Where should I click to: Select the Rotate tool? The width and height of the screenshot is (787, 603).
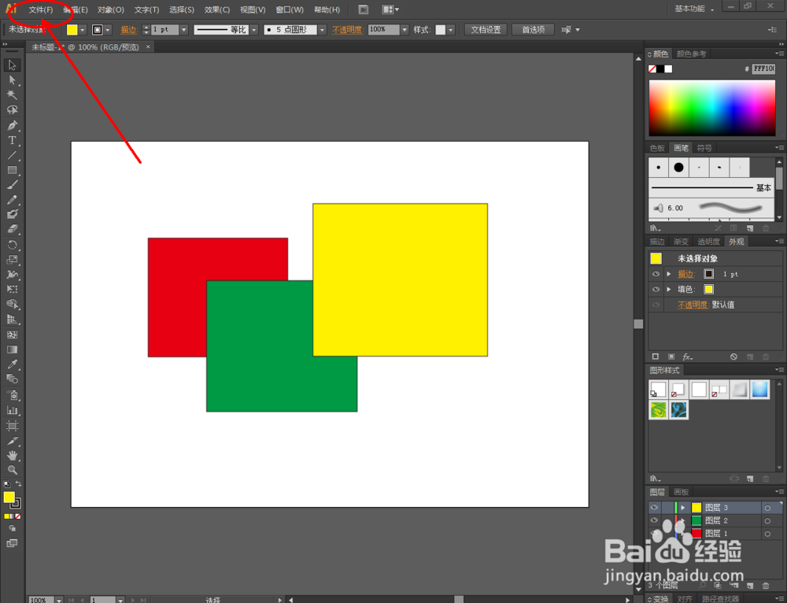tap(12, 245)
